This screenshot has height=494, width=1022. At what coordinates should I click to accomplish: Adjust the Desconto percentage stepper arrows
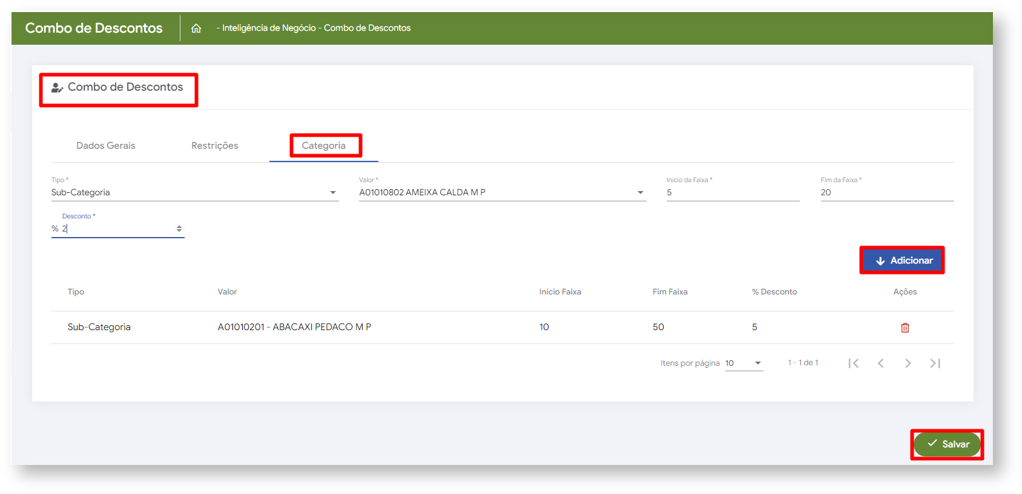pos(179,229)
